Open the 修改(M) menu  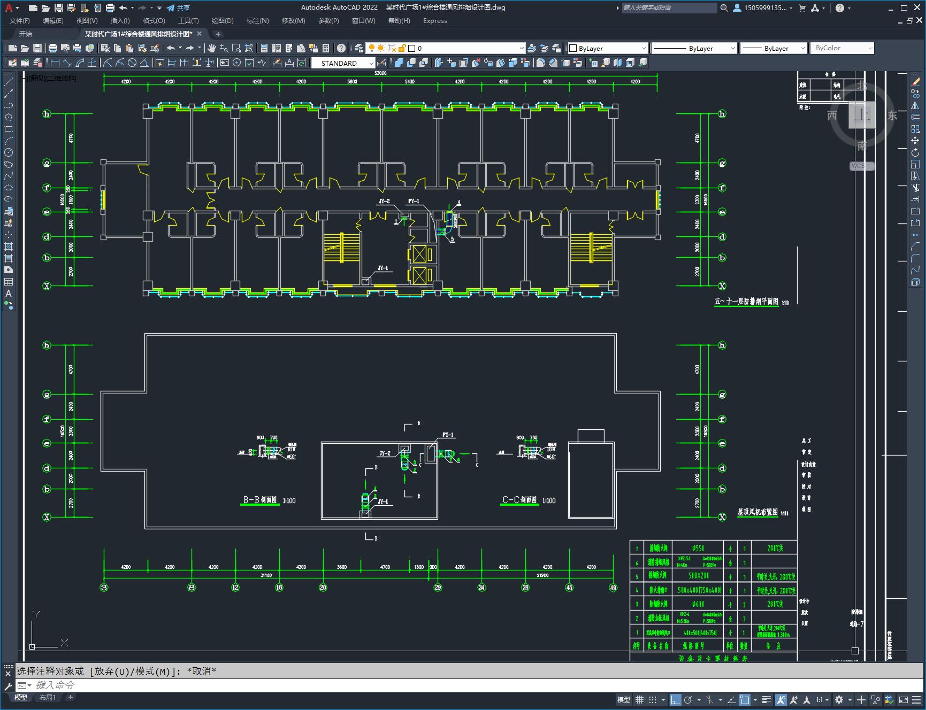point(293,21)
